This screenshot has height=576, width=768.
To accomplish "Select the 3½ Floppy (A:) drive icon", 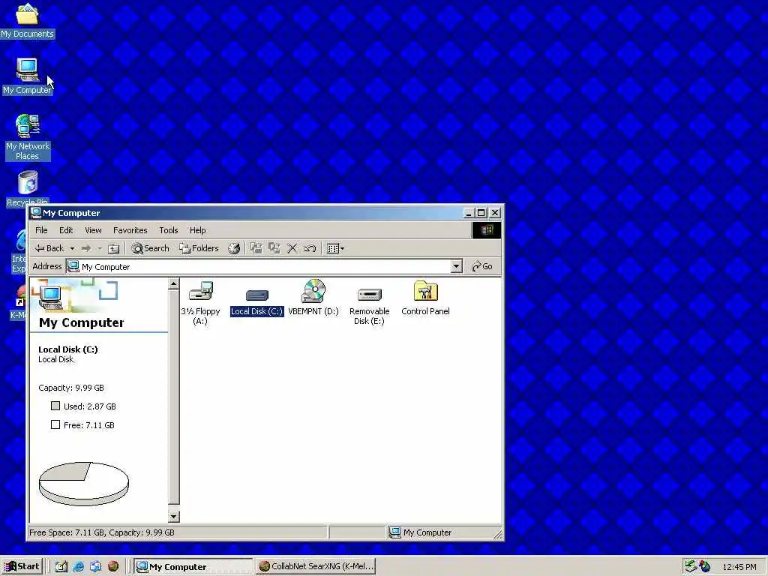I will [201, 302].
